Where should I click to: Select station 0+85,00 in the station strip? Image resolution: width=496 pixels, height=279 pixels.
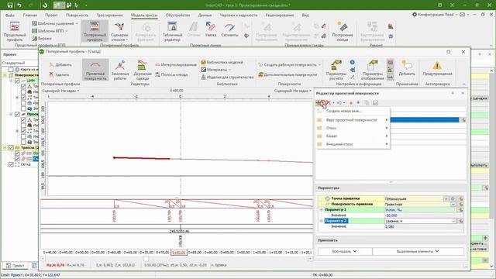(x=195, y=253)
